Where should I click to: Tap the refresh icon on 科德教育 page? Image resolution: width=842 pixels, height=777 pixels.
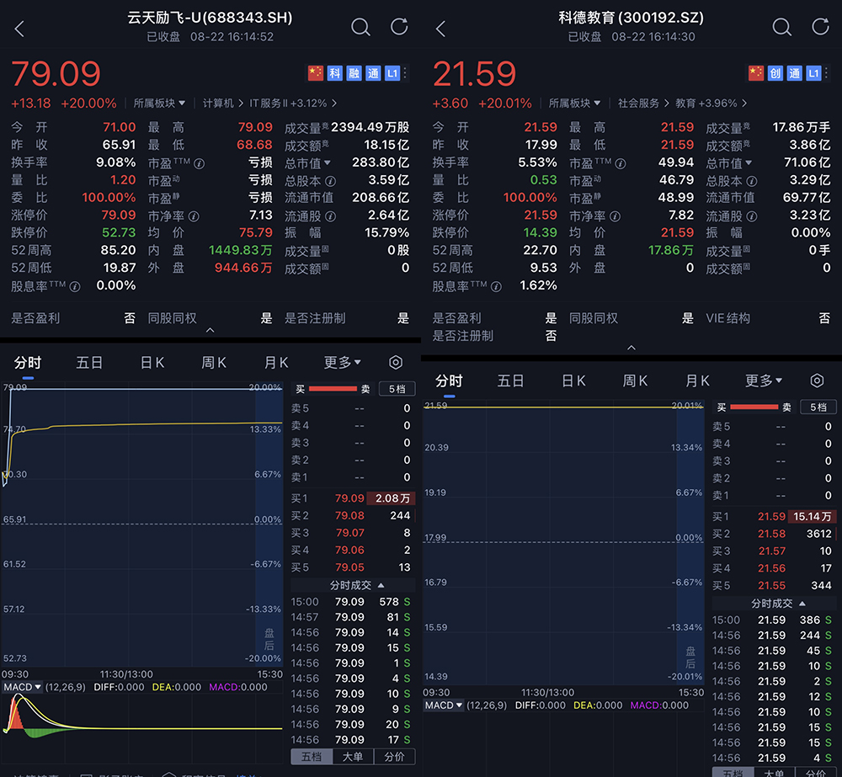(x=819, y=27)
